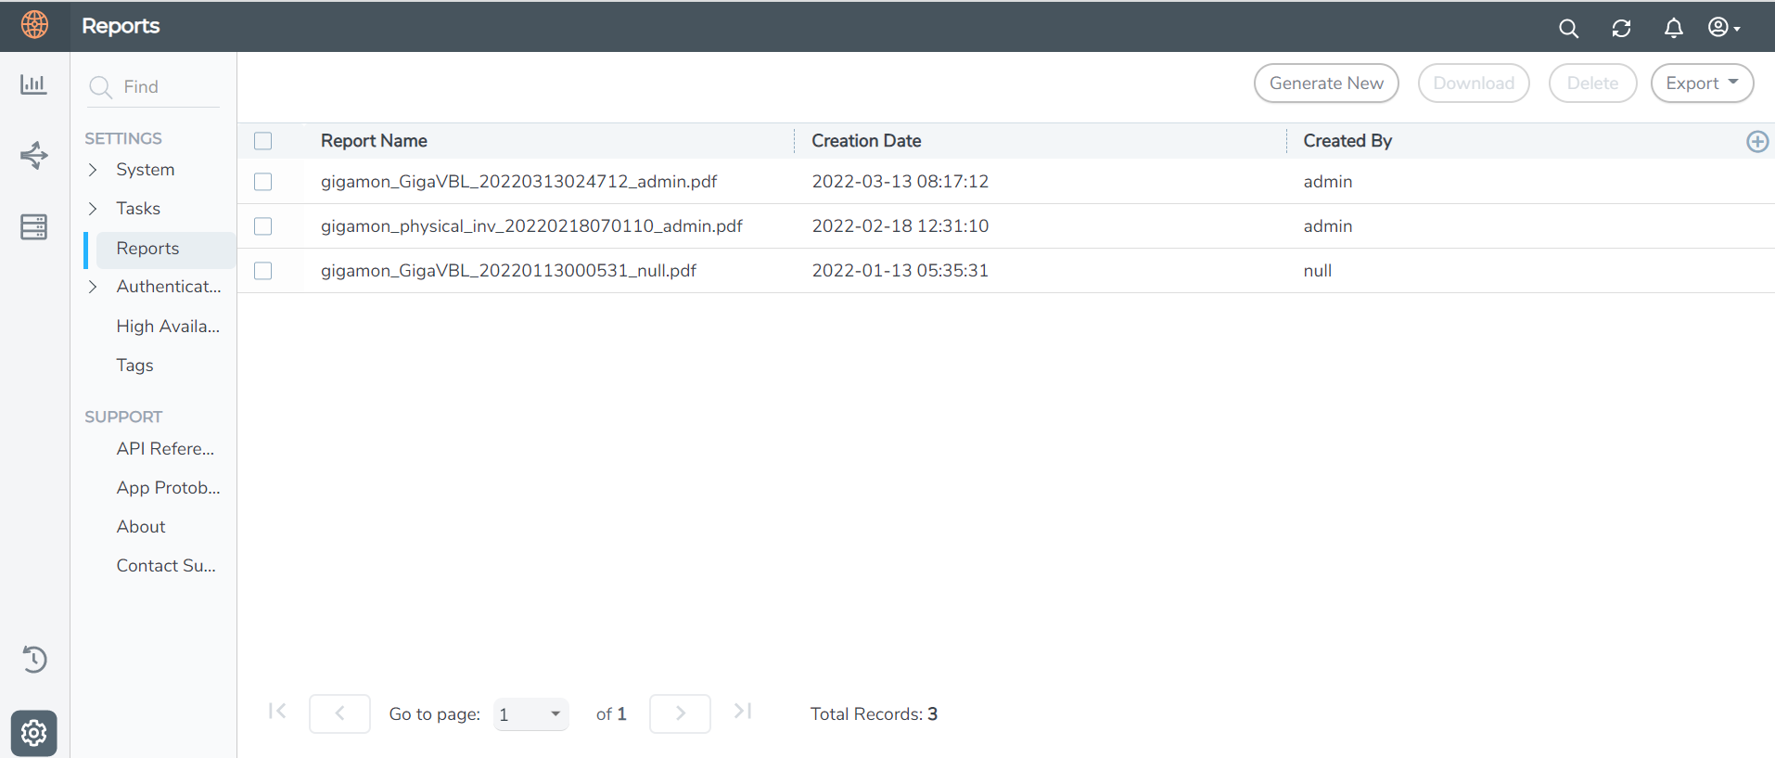Screen dimensions: 1775x758
Task: Open the traffic flow arrows icon
Action: tap(34, 155)
